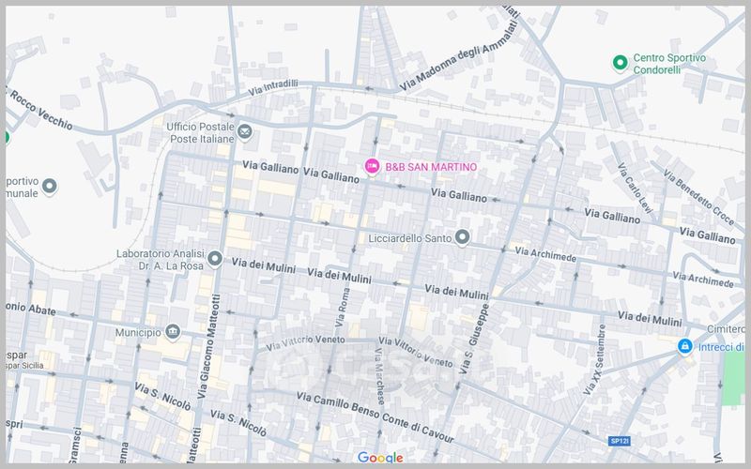Click the Google logo
This screenshot has width=751, height=469.
(380, 458)
